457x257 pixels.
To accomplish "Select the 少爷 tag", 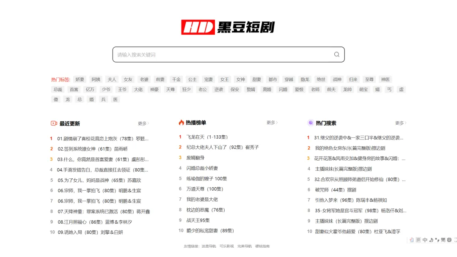I will 106,89.
